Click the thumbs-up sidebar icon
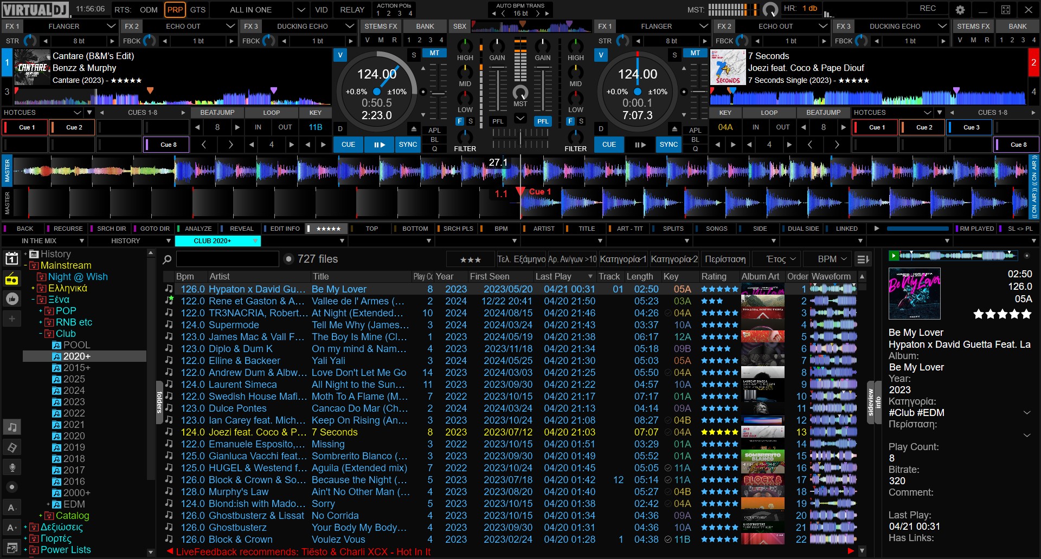This screenshot has width=1041, height=559. pyautogui.click(x=11, y=298)
